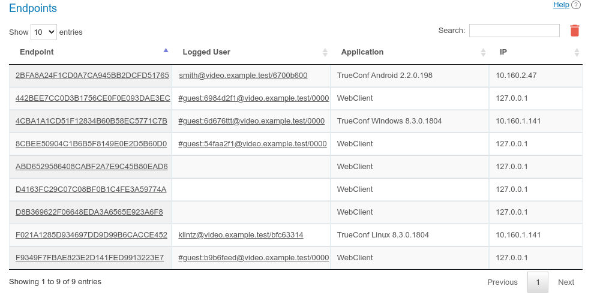Open guest user 6984d2f1 link
The image size is (591, 298).
tap(253, 98)
